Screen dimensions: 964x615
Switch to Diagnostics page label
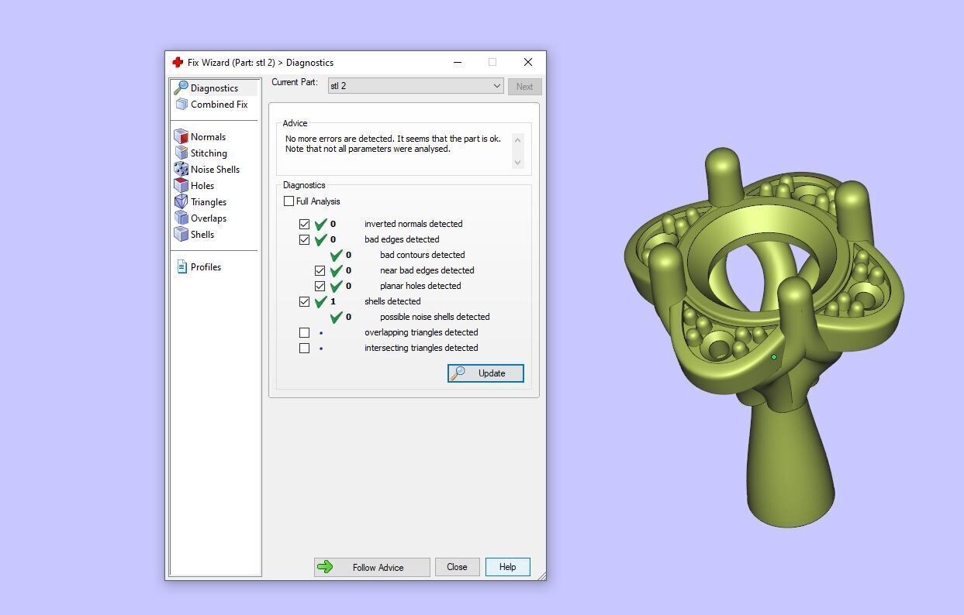click(214, 88)
